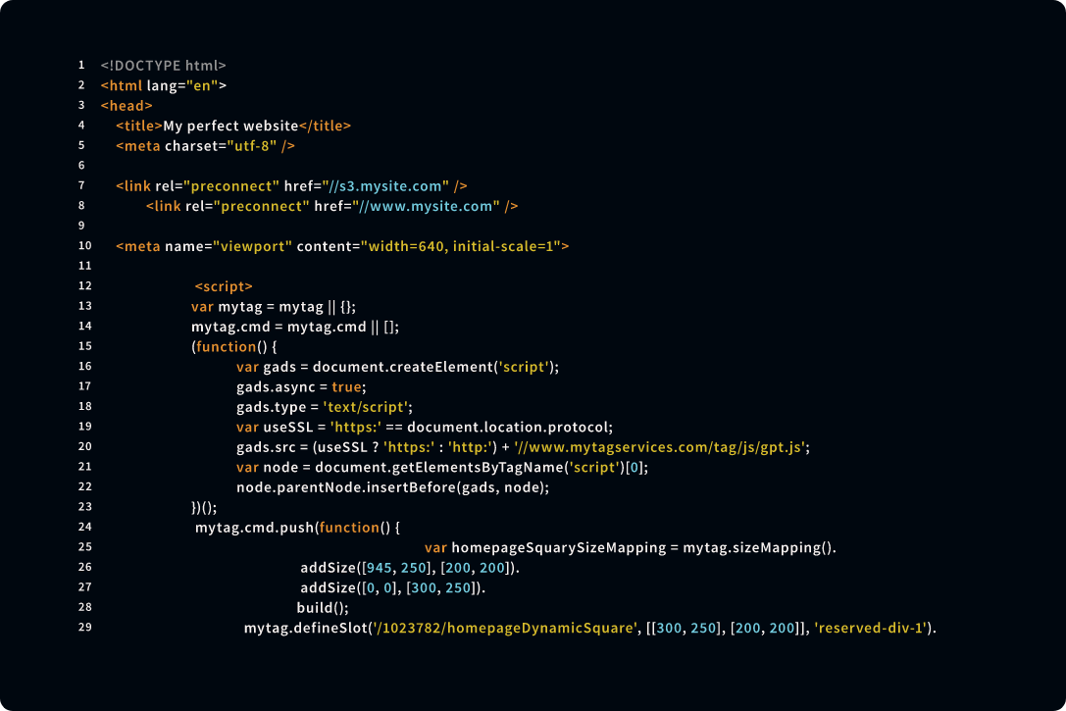The image size is (1066, 711).
Task: Click the 'gads.async = true;' line
Action: pyautogui.click(x=301, y=386)
